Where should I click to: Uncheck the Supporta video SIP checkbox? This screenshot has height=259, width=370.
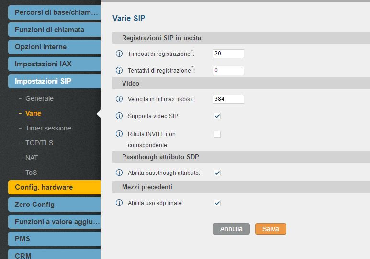click(217, 116)
